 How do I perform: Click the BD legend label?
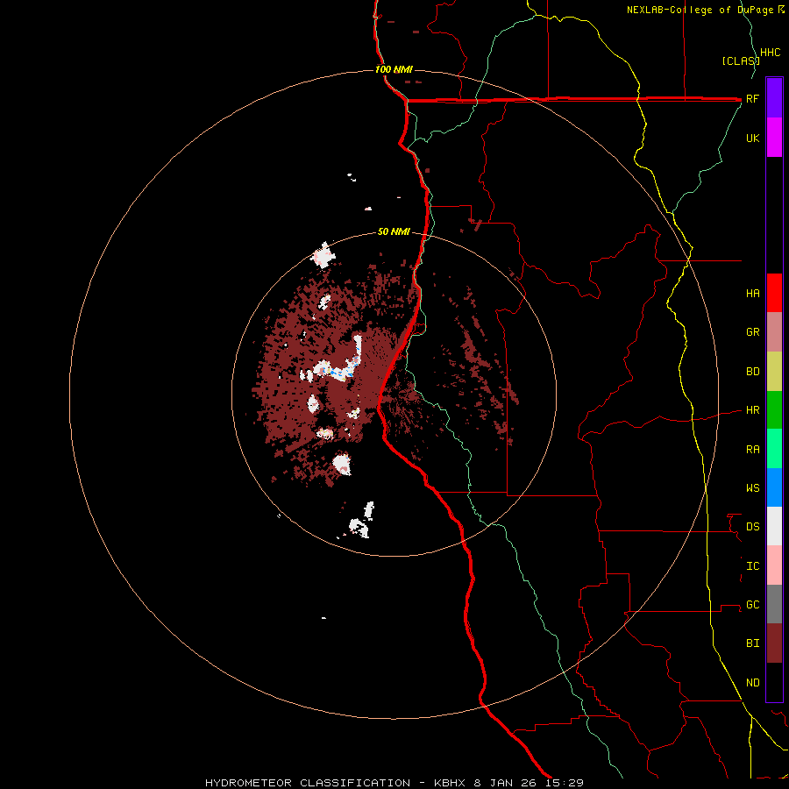(x=752, y=372)
